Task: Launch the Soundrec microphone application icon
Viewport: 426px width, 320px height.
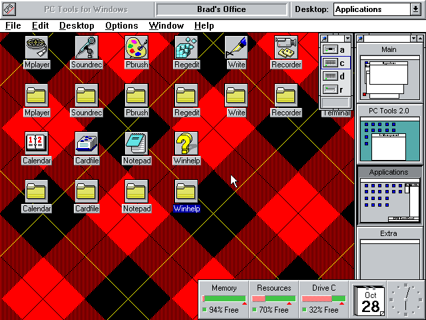Action: tap(87, 47)
